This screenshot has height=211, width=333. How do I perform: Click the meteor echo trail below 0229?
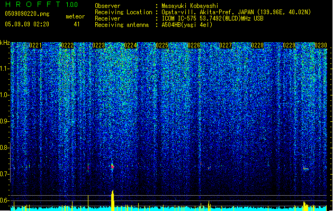305,168
